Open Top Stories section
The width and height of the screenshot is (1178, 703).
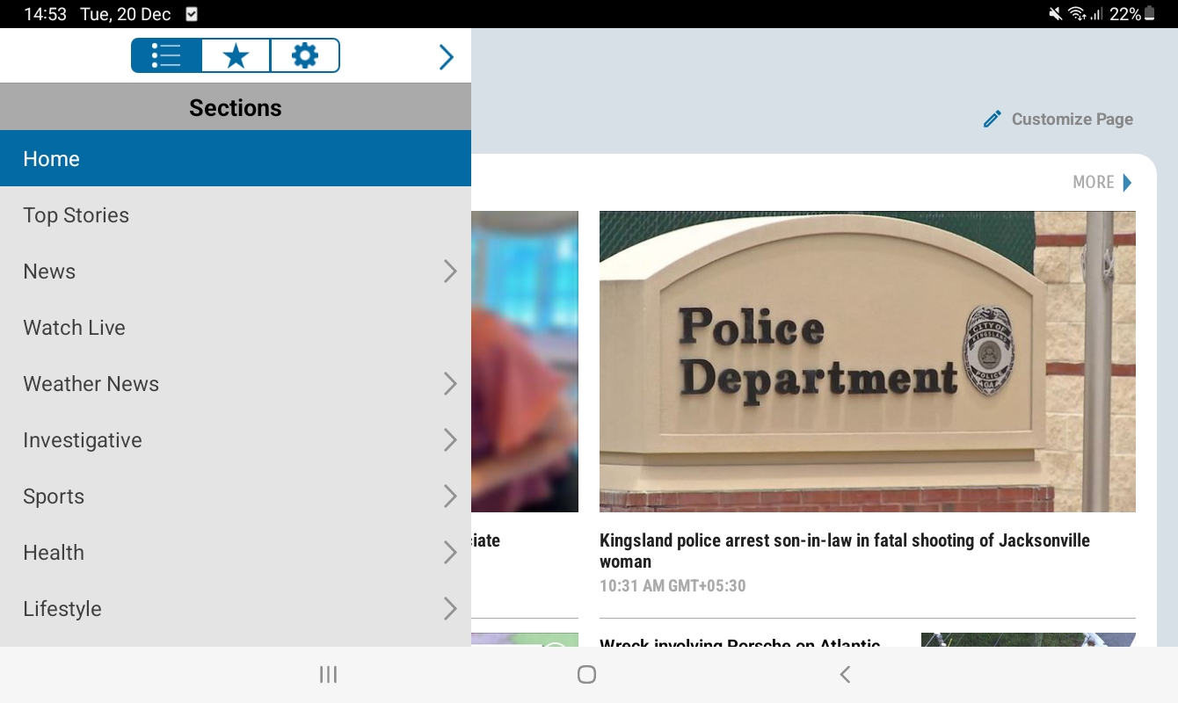pyautogui.click(x=236, y=215)
